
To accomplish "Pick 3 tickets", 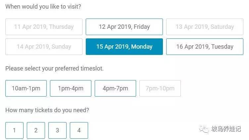I will tap(57, 130).
